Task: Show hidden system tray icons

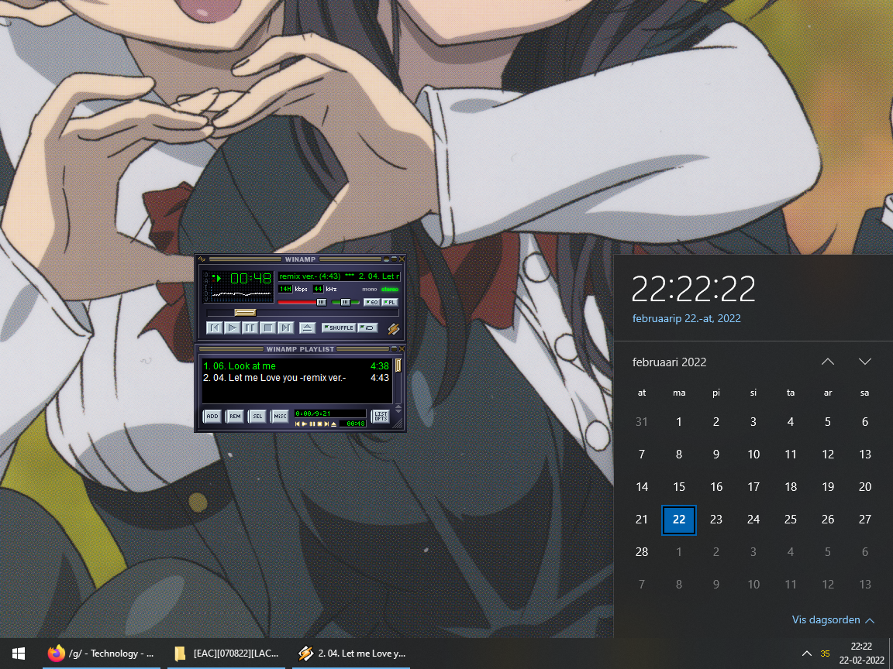Action: tap(806, 654)
